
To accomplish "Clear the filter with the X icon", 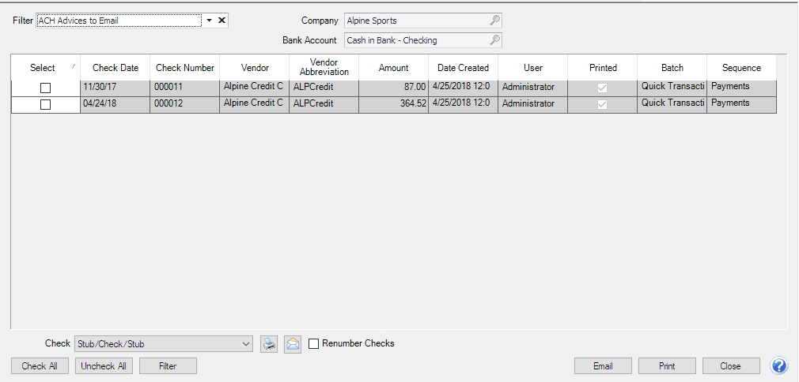I will coord(222,21).
